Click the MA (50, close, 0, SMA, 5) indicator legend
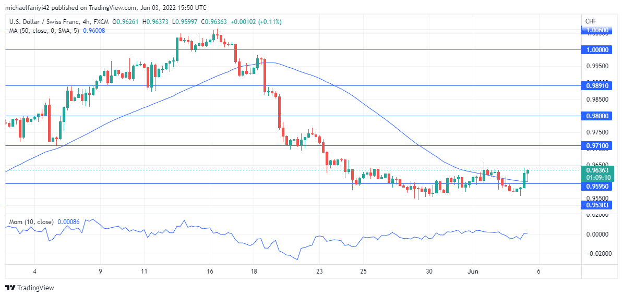 point(44,31)
